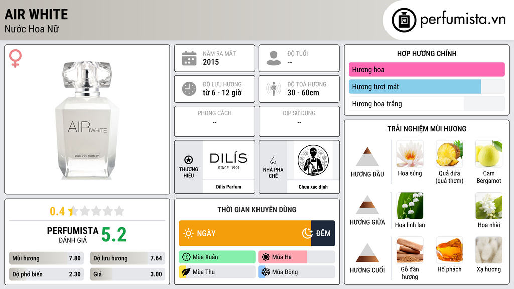Click the Hương đầu pyramid icon

pos(367,157)
